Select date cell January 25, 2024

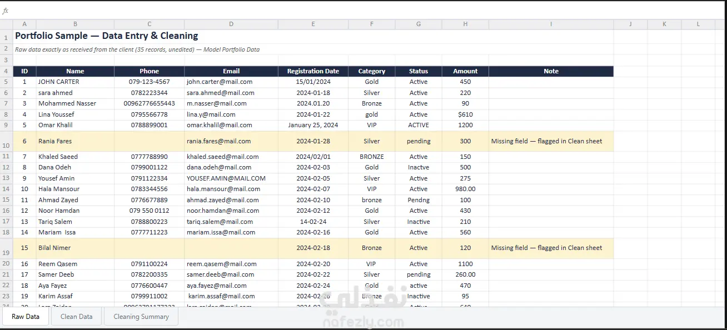point(313,125)
